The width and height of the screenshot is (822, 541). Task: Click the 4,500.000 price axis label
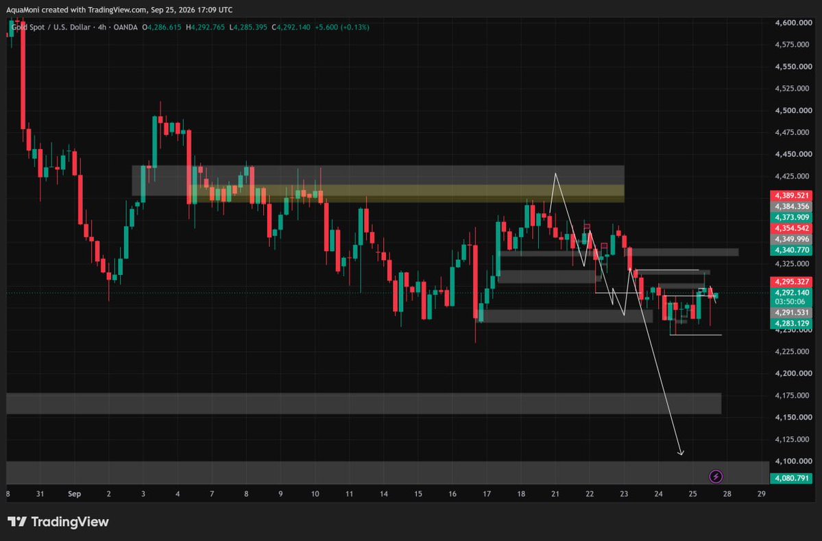click(793, 110)
